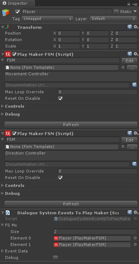Open the Transform gear settings menu
The height and width of the screenshot is (264, 139).
[136, 27]
